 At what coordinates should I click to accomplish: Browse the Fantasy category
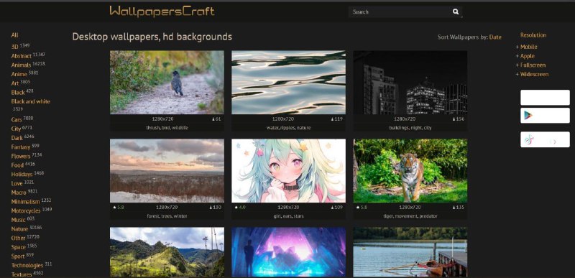[x=21, y=147]
